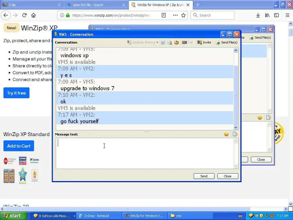Image resolution: width=293 pixels, height=220 pixels.
Task: Close the open ISO file Search tab
Action: point(124,5)
